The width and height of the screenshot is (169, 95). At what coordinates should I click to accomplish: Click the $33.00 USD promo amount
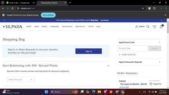[x=132, y=55]
